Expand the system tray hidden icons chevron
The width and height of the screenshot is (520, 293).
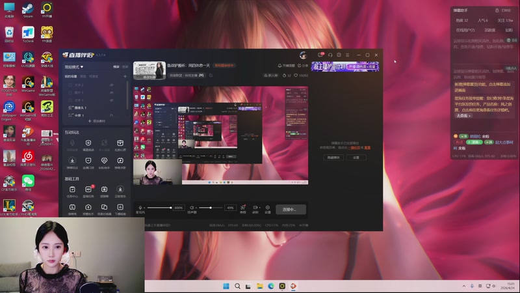pos(464,286)
